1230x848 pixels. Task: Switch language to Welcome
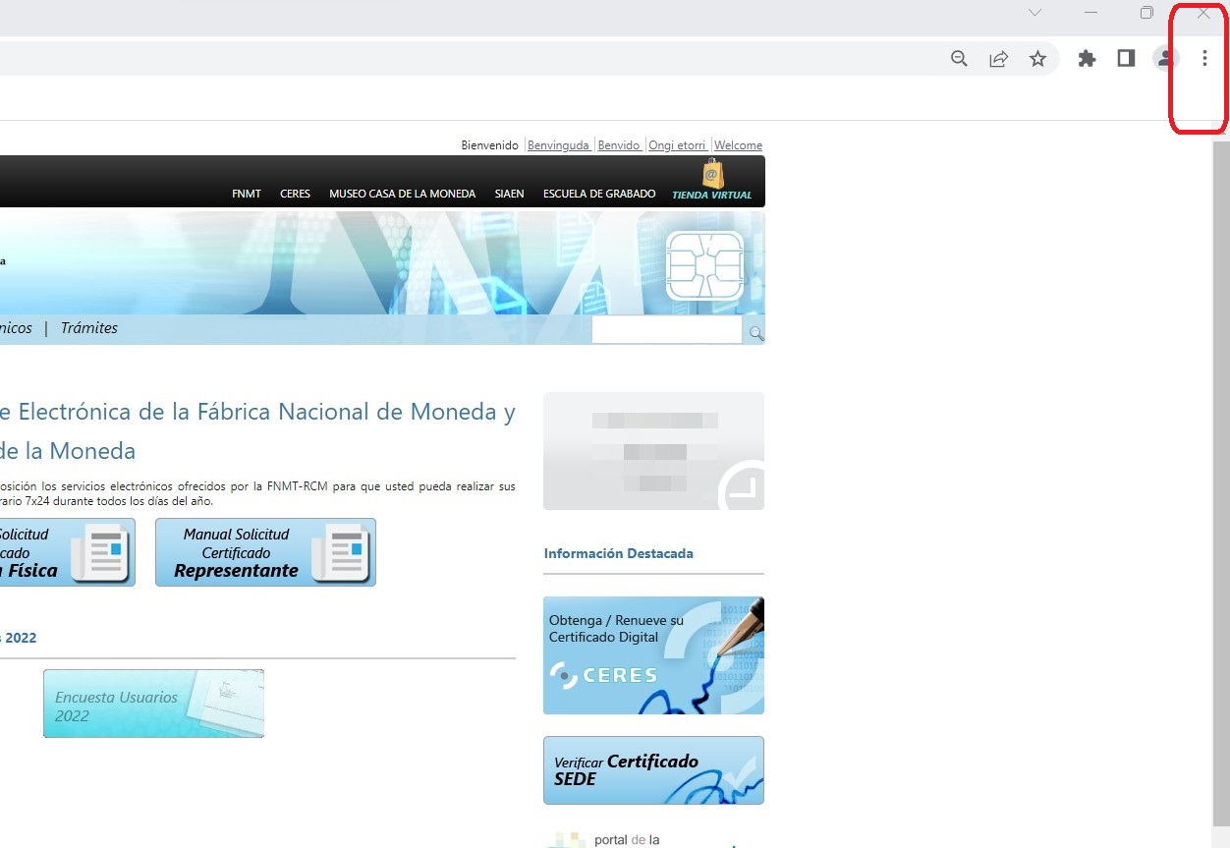point(738,145)
